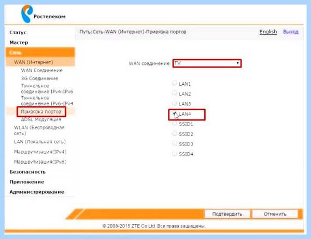Toggle the SSID1 checkbox

tap(174, 123)
